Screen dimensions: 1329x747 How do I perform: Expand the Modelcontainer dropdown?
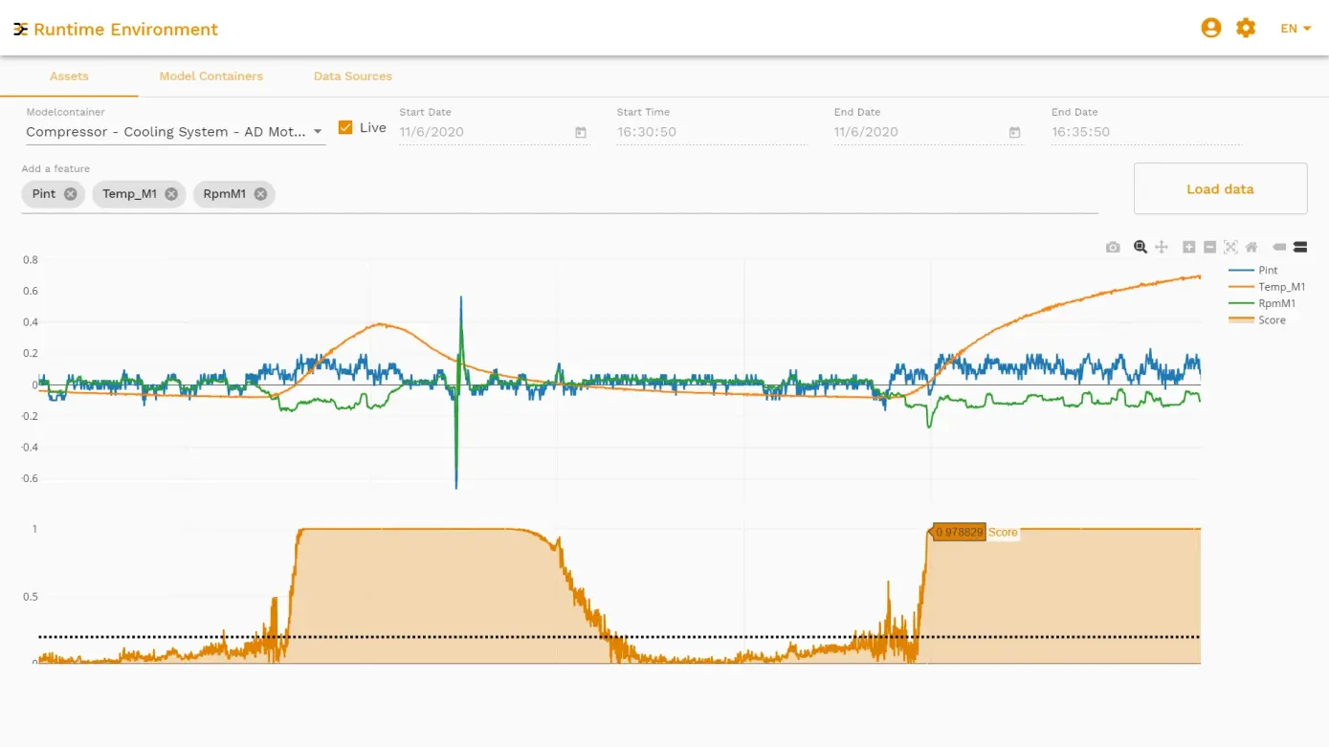(x=318, y=132)
